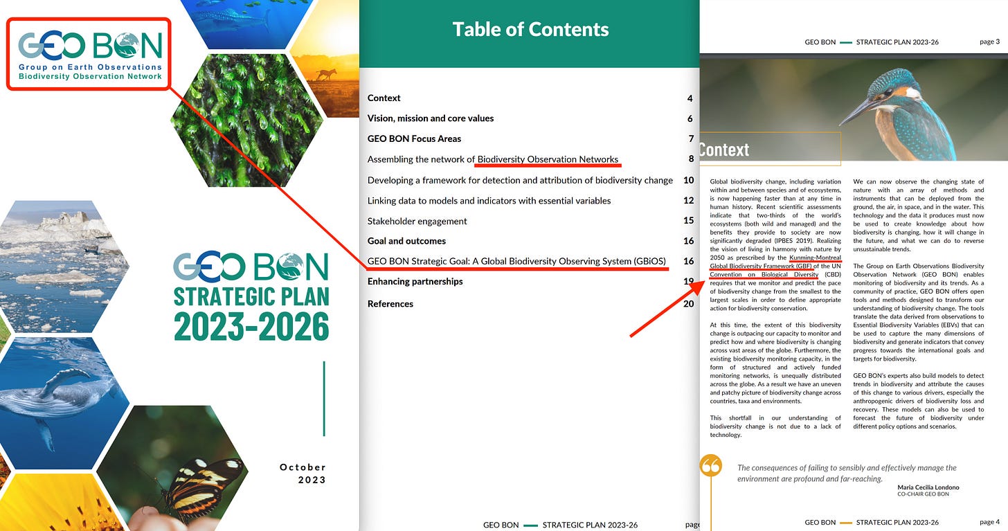Click page number 8 beside Assembling the network
Screen dimensions: 1008x531
[x=690, y=159]
